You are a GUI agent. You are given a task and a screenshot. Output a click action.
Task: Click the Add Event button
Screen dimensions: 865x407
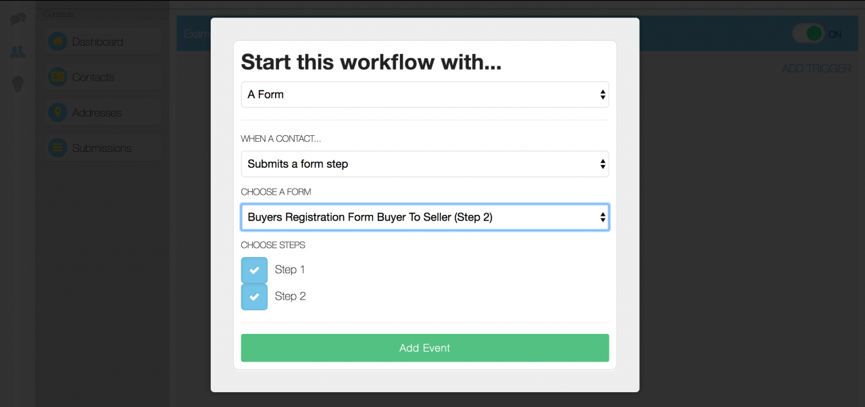point(424,348)
